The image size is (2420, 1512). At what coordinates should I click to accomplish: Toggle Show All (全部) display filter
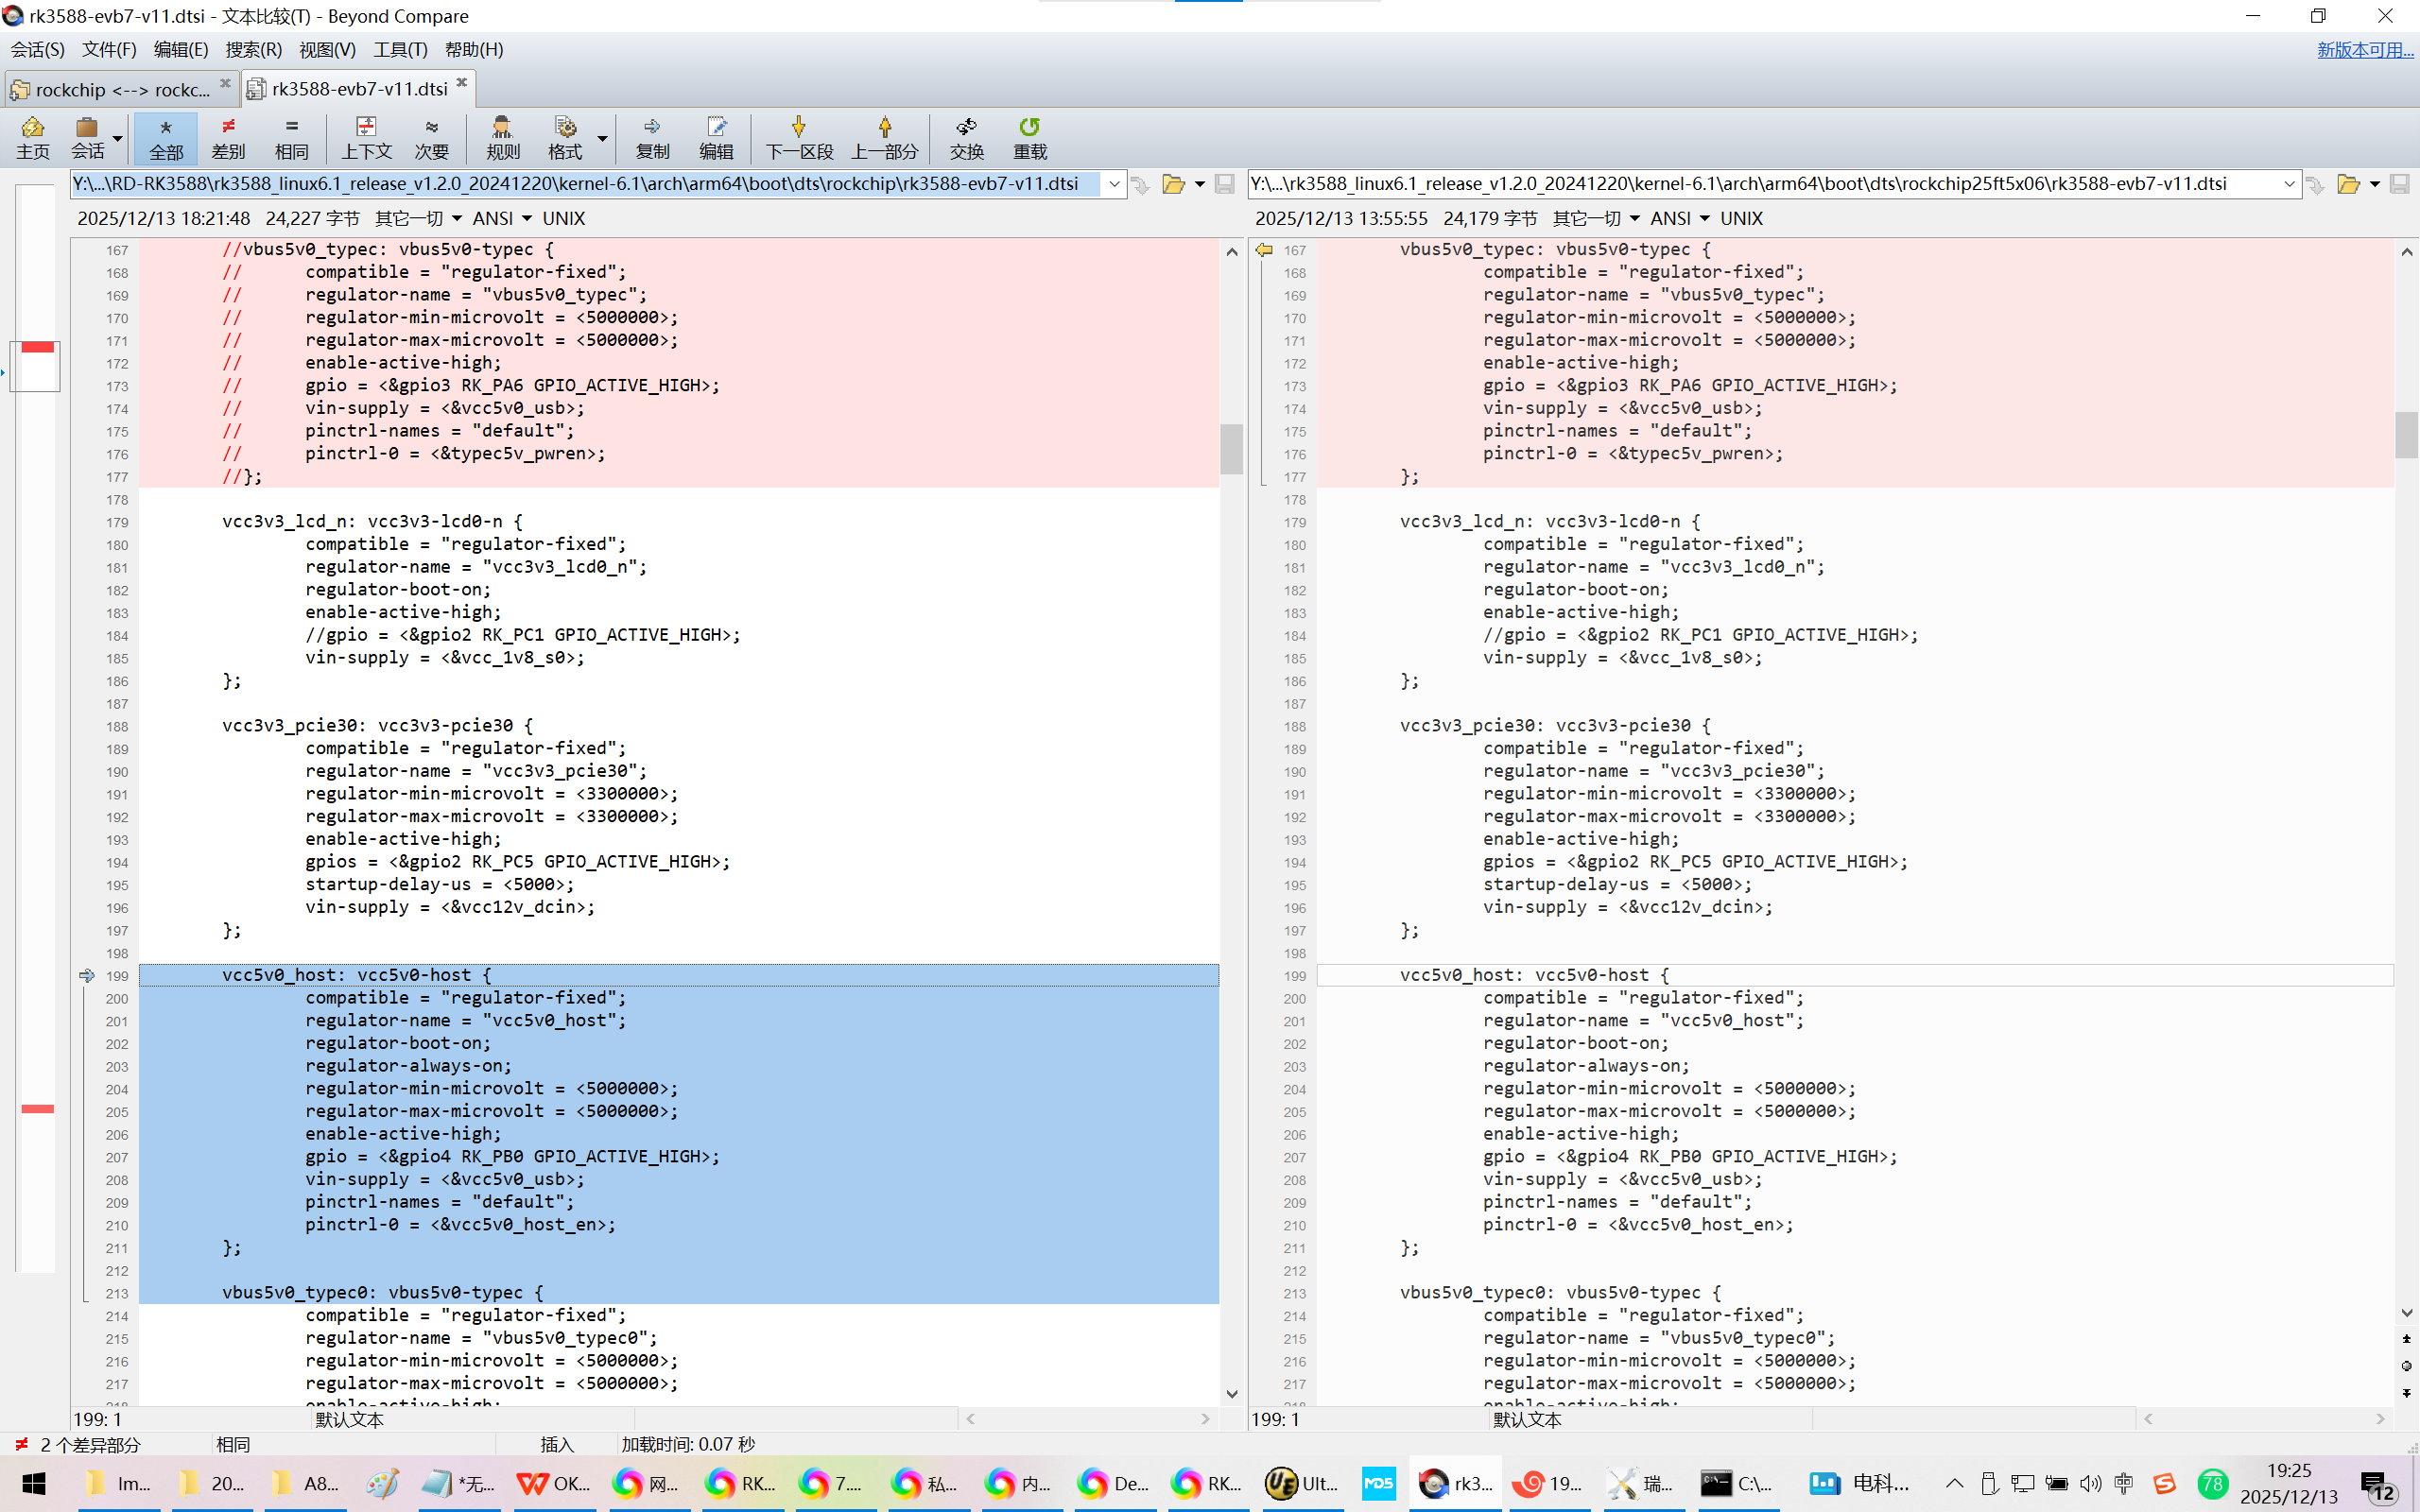click(166, 137)
